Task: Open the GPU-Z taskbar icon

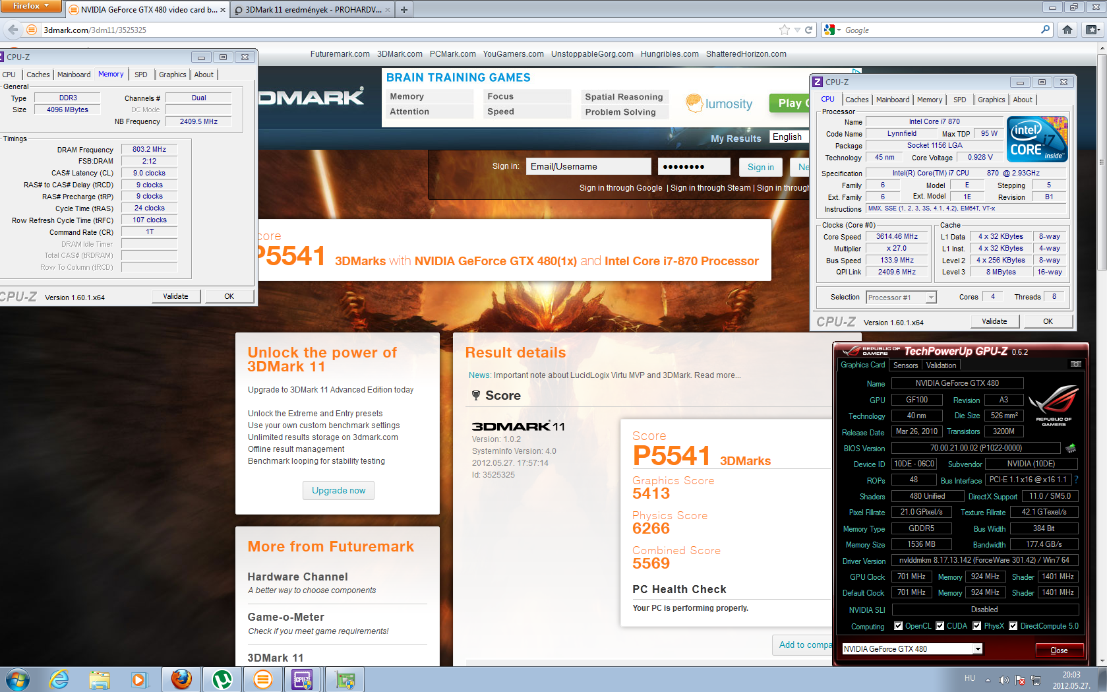Action: 345,679
